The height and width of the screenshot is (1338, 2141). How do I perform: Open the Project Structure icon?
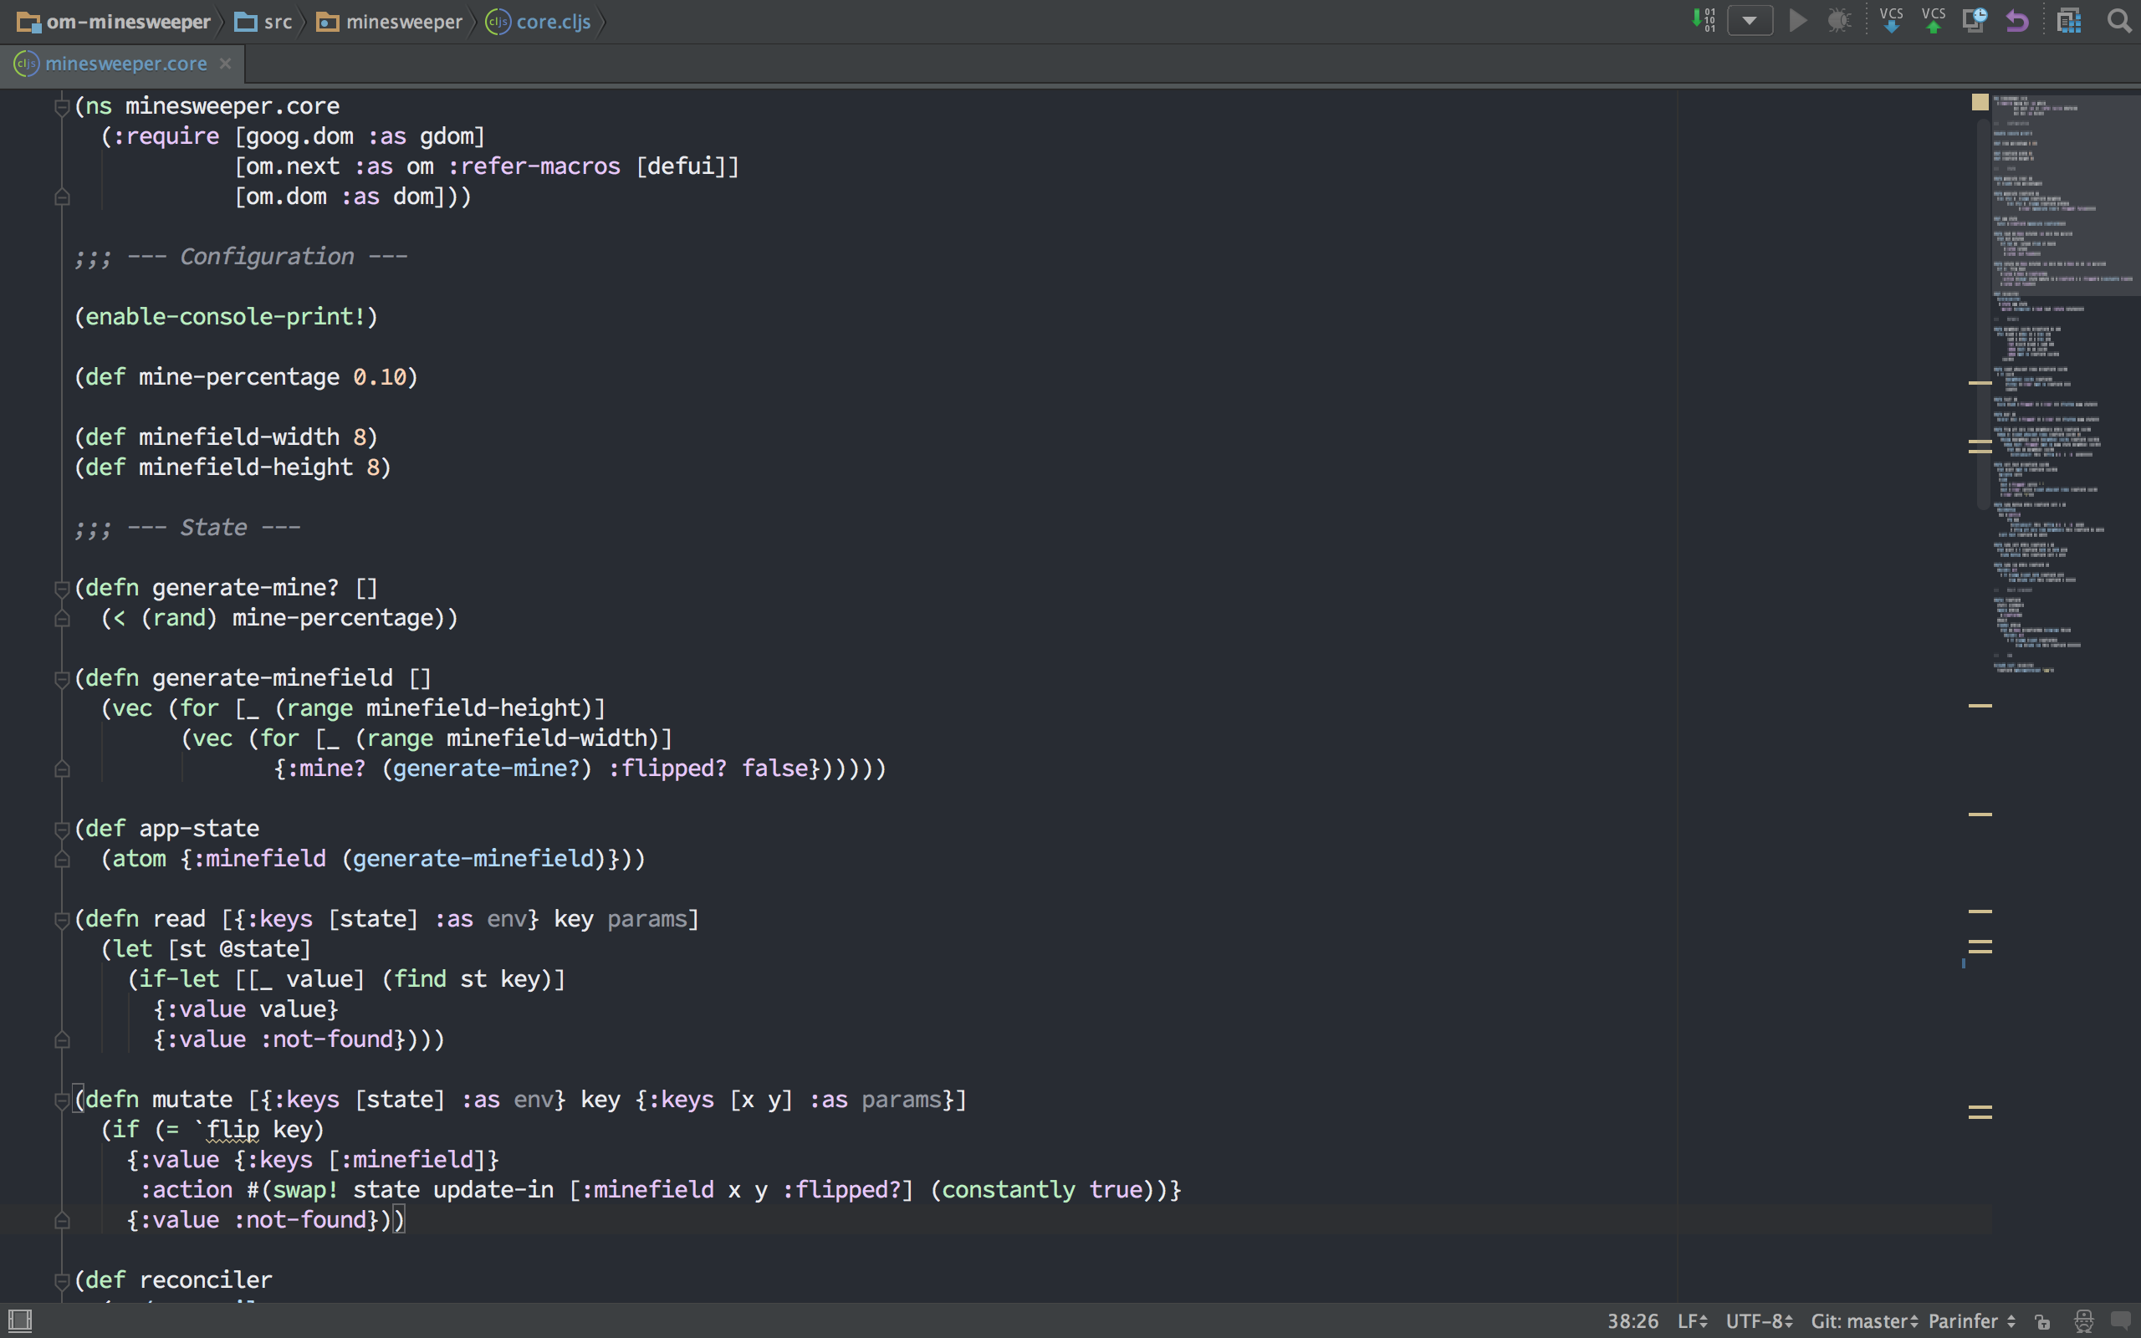pos(2068,19)
